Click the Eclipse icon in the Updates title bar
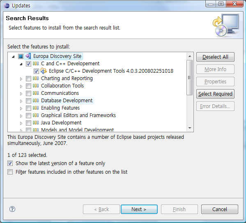 click(x=7, y=5)
